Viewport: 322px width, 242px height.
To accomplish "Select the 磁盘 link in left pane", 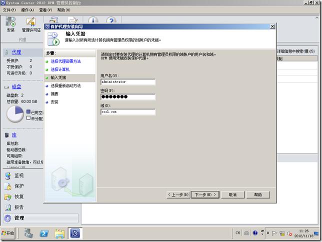I will [x=16, y=86].
